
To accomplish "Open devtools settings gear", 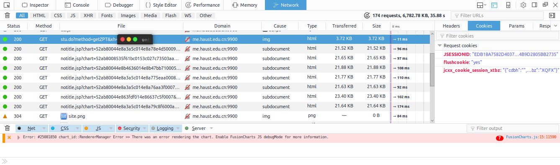I will tap(523, 5).
